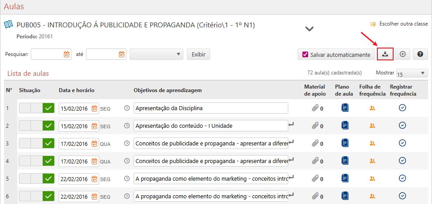The image size is (432, 204).
Task: Expand class details chevron near the title
Action: 309,29
